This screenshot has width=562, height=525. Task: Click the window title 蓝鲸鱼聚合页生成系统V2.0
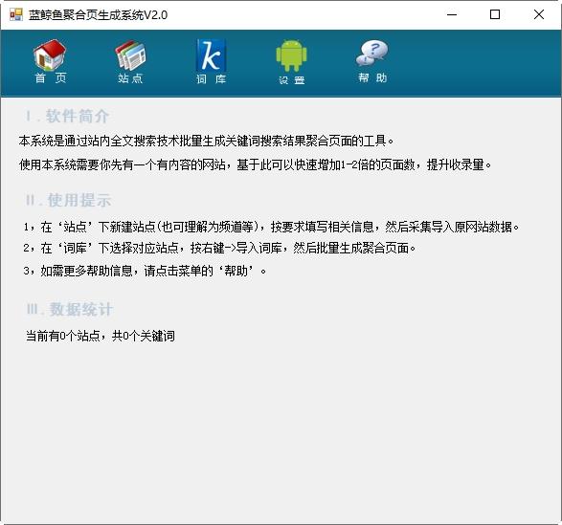(99, 15)
